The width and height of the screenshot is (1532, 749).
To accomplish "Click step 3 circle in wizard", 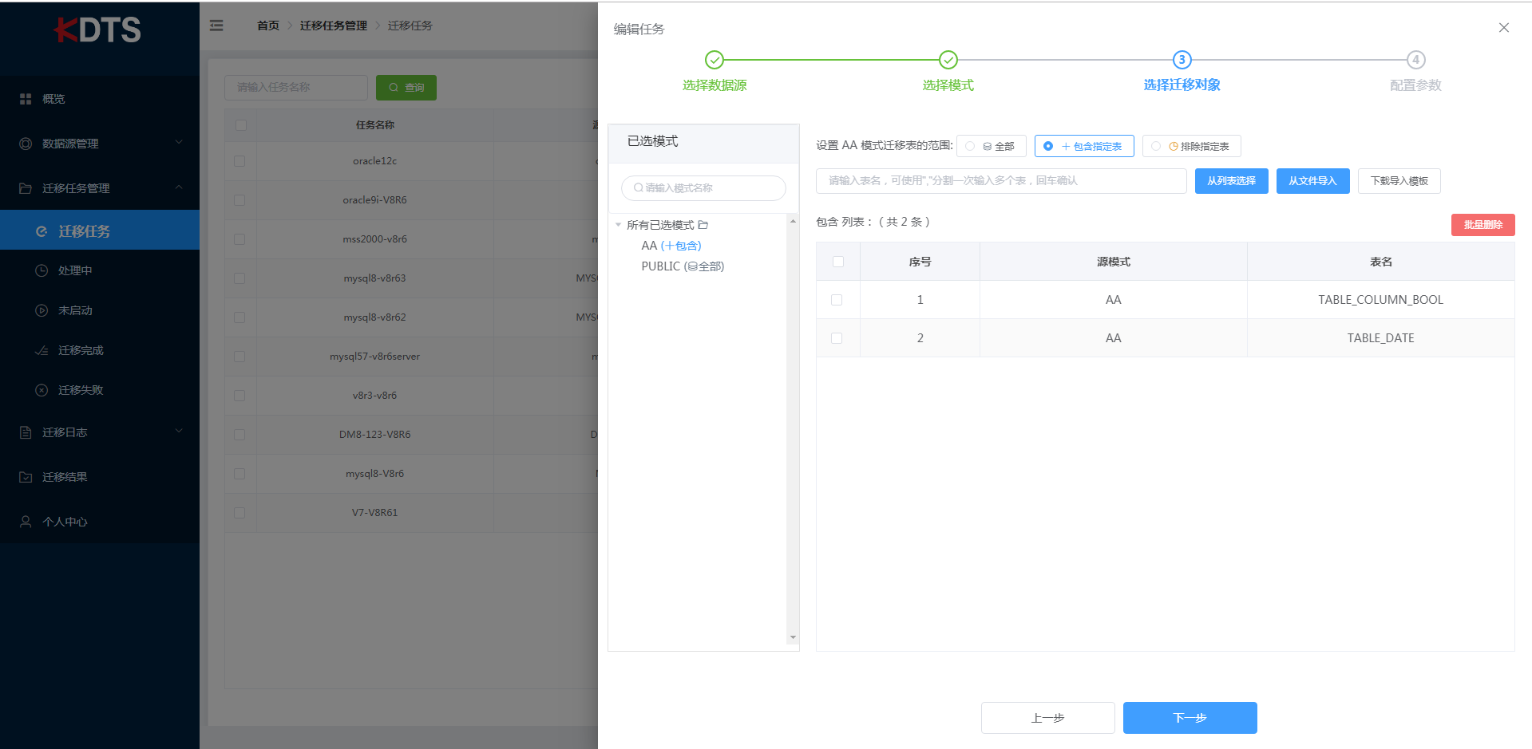I will click(x=1182, y=60).
